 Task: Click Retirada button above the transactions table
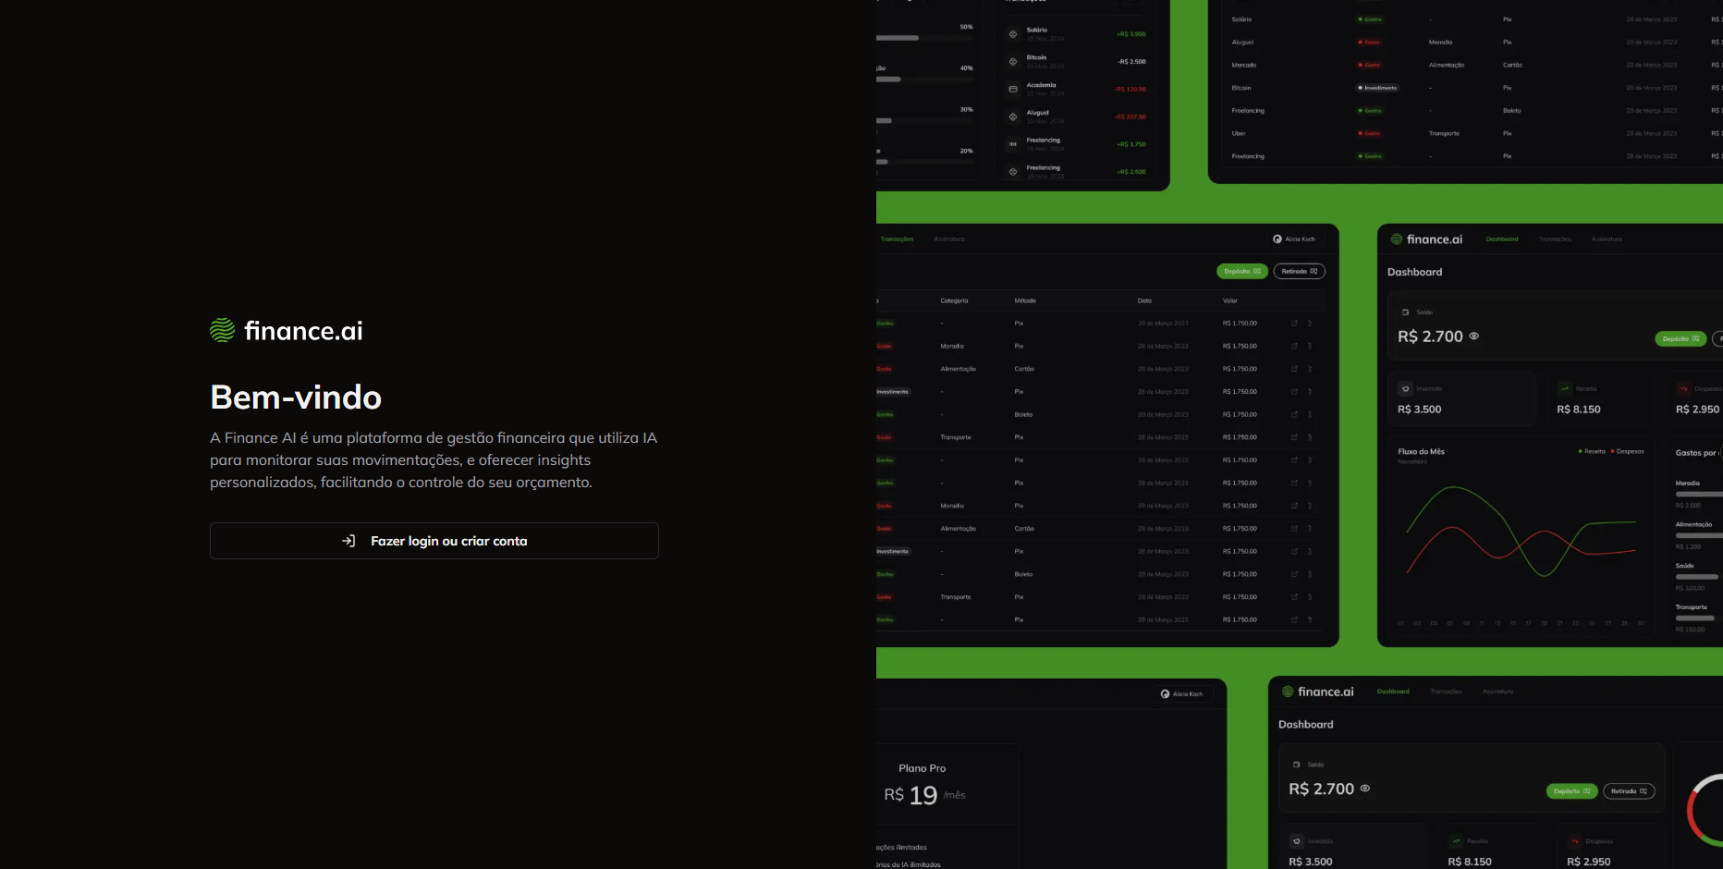tap(1299, 272)
